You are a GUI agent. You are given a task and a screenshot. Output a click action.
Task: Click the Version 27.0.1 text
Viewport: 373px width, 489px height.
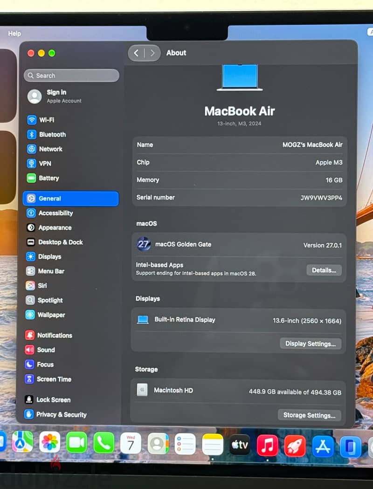322,246
